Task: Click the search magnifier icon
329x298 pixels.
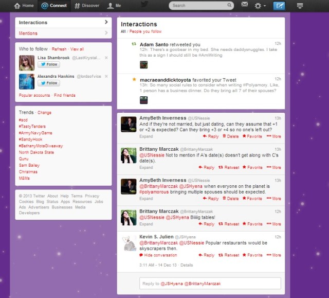Action: [229, 5]
